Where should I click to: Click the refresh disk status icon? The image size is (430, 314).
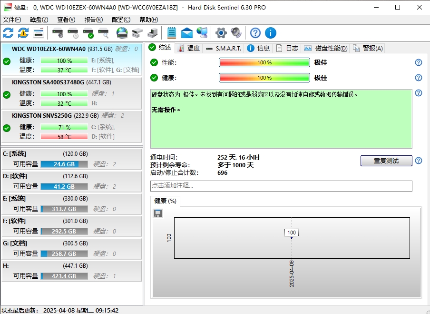pyautogui.click(x=8, y=33)
